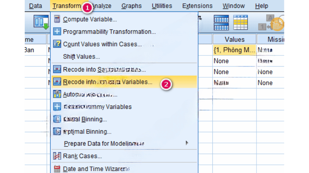Choose Shift Values from the menu

click(x=81, y=57)
